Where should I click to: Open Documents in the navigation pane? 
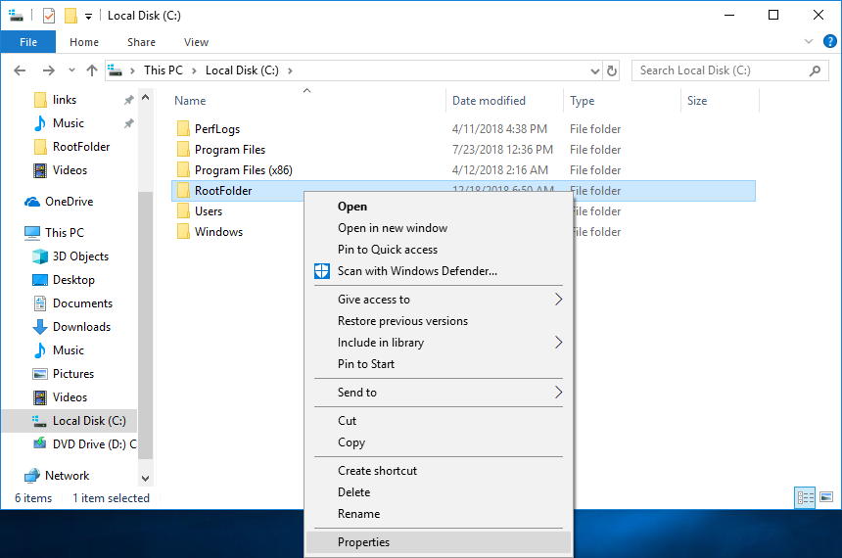tap(82, 303)
